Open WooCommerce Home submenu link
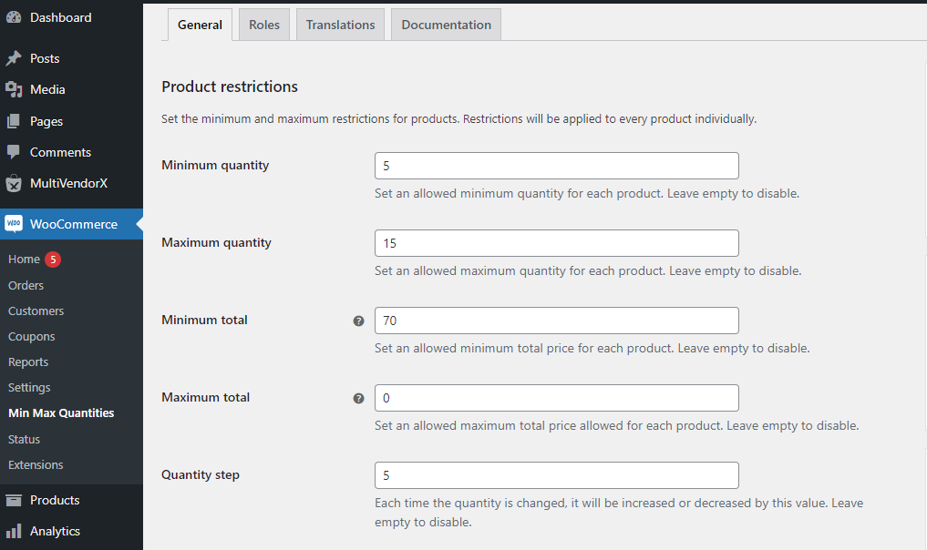 pos(24,260)
